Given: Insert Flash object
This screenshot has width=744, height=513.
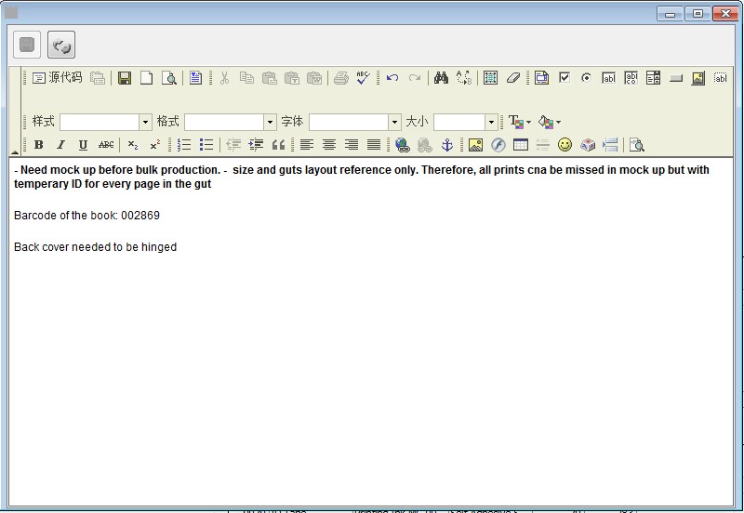Looking at the screenshot, I should point(498,145).
